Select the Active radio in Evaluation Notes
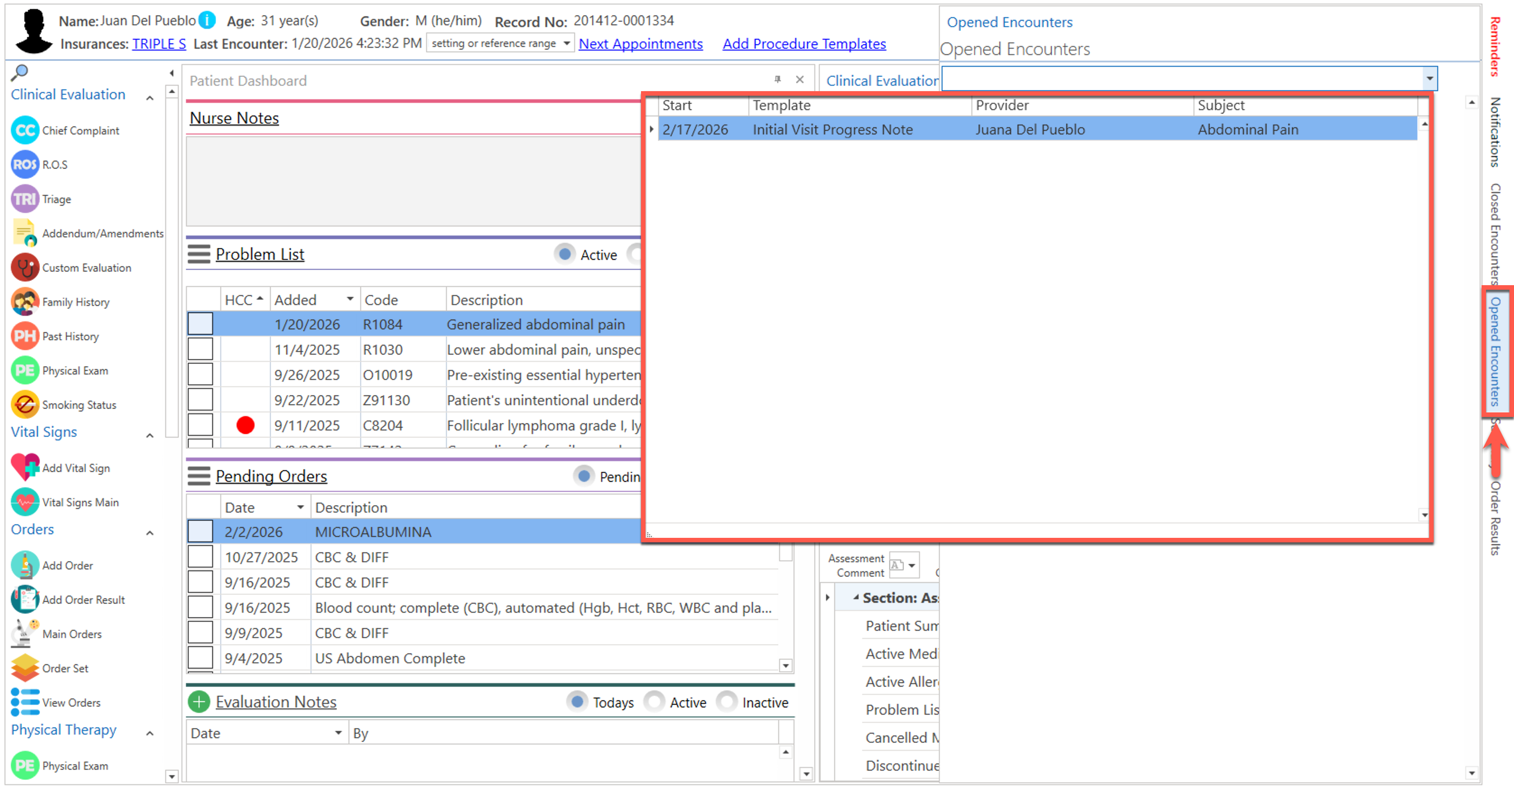 (x=654, y=702)
